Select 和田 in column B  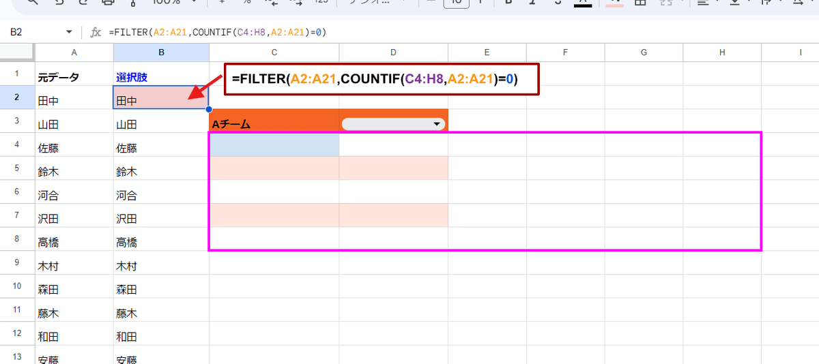161,334
